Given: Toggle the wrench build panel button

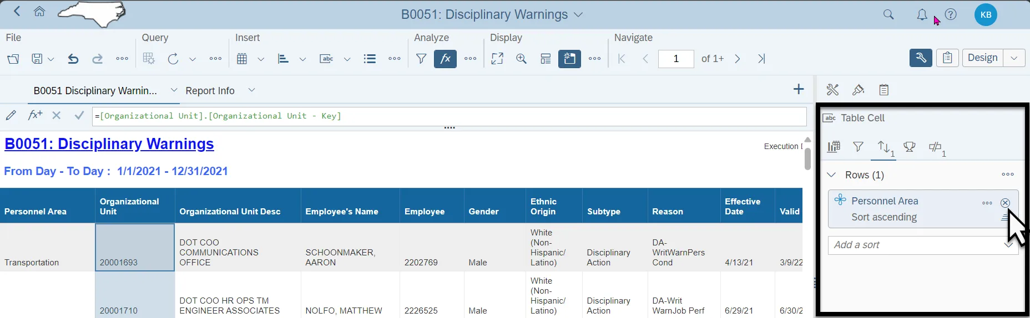Looking at the screenshot, I should pyautogui.click(x=921, y=58).
